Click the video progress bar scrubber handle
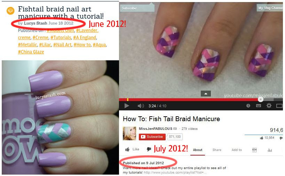The width and height of the screenshot is (285, 176). [260, 99]
